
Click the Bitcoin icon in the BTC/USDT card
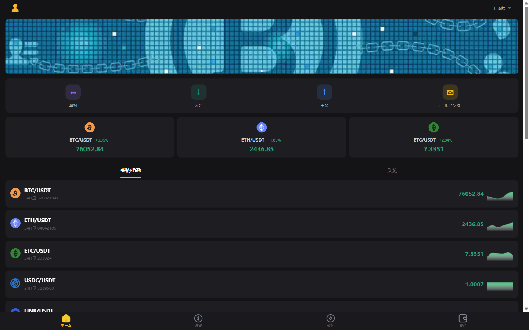coord(90,127)
